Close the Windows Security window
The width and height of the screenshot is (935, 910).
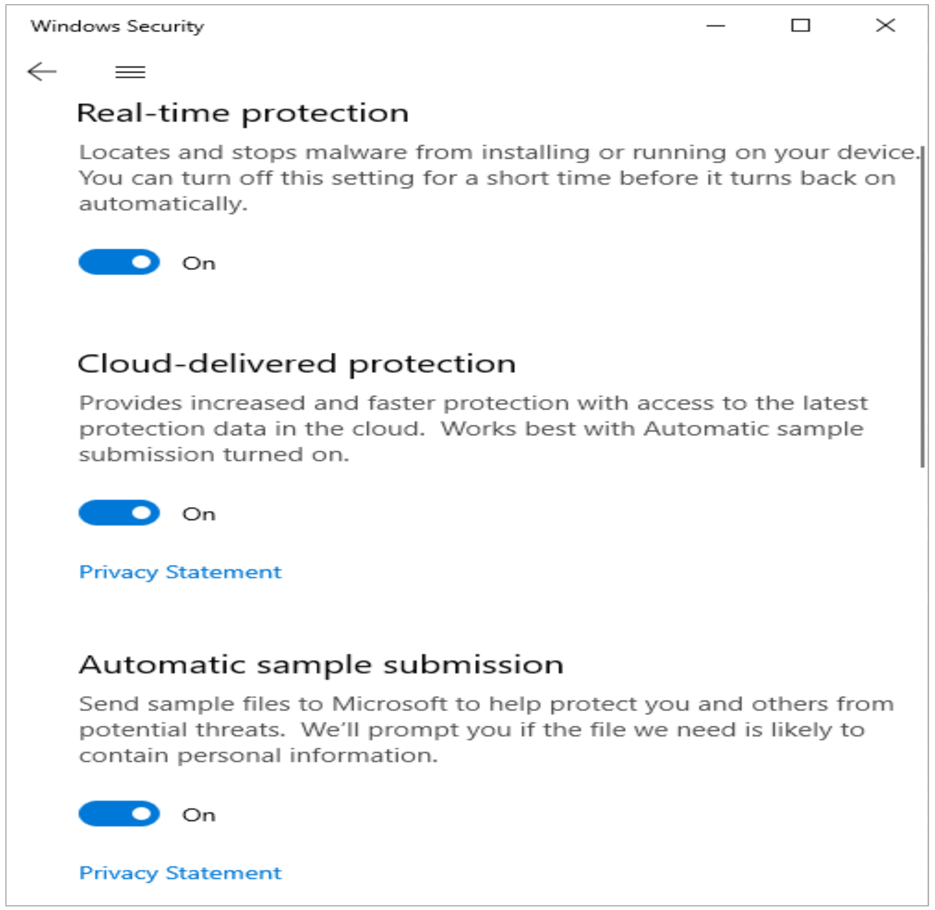point(885,25)
